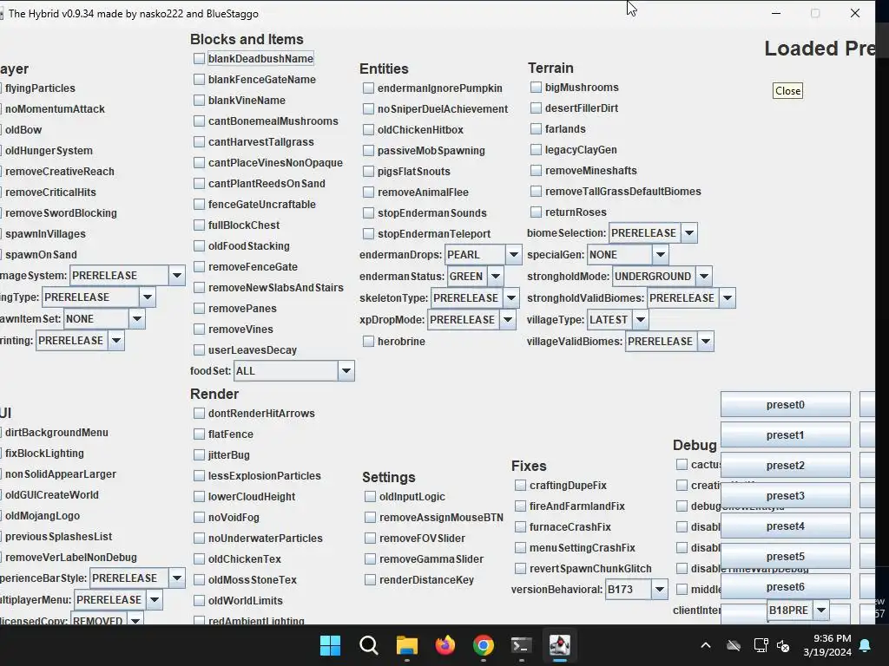Check oldFoodStacking option
889x666 pixels.
coord(199,245)
